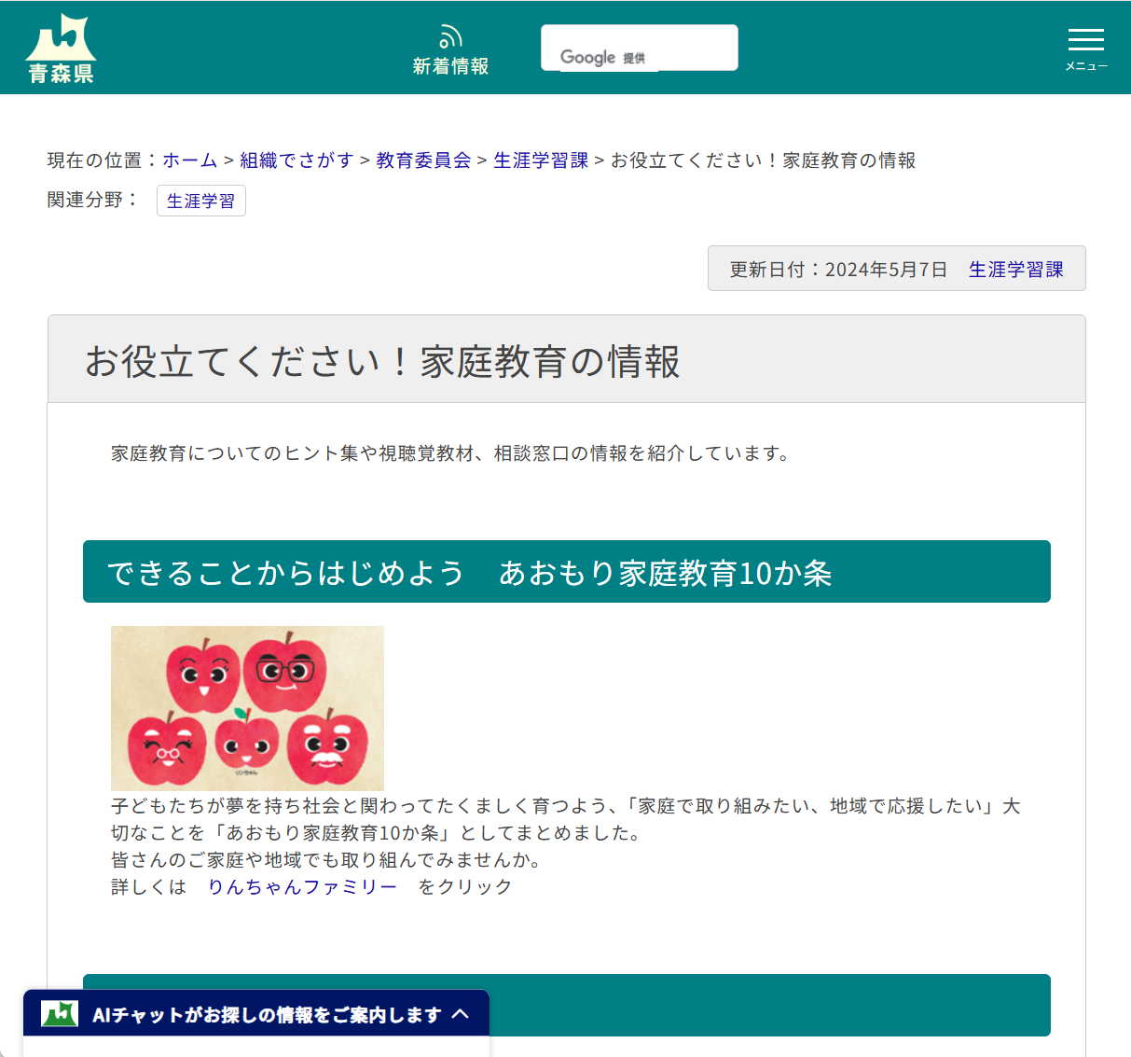
Task: Expand the site navigation menu
Action: (1084, 40)
